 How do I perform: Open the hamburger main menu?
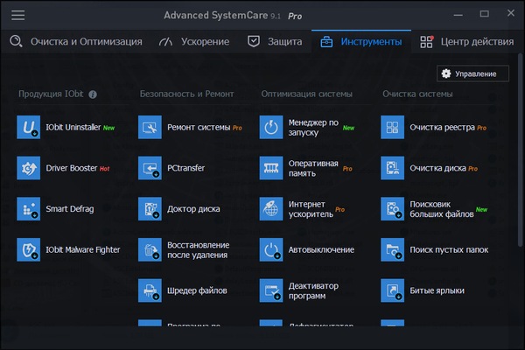click(17, 16)
